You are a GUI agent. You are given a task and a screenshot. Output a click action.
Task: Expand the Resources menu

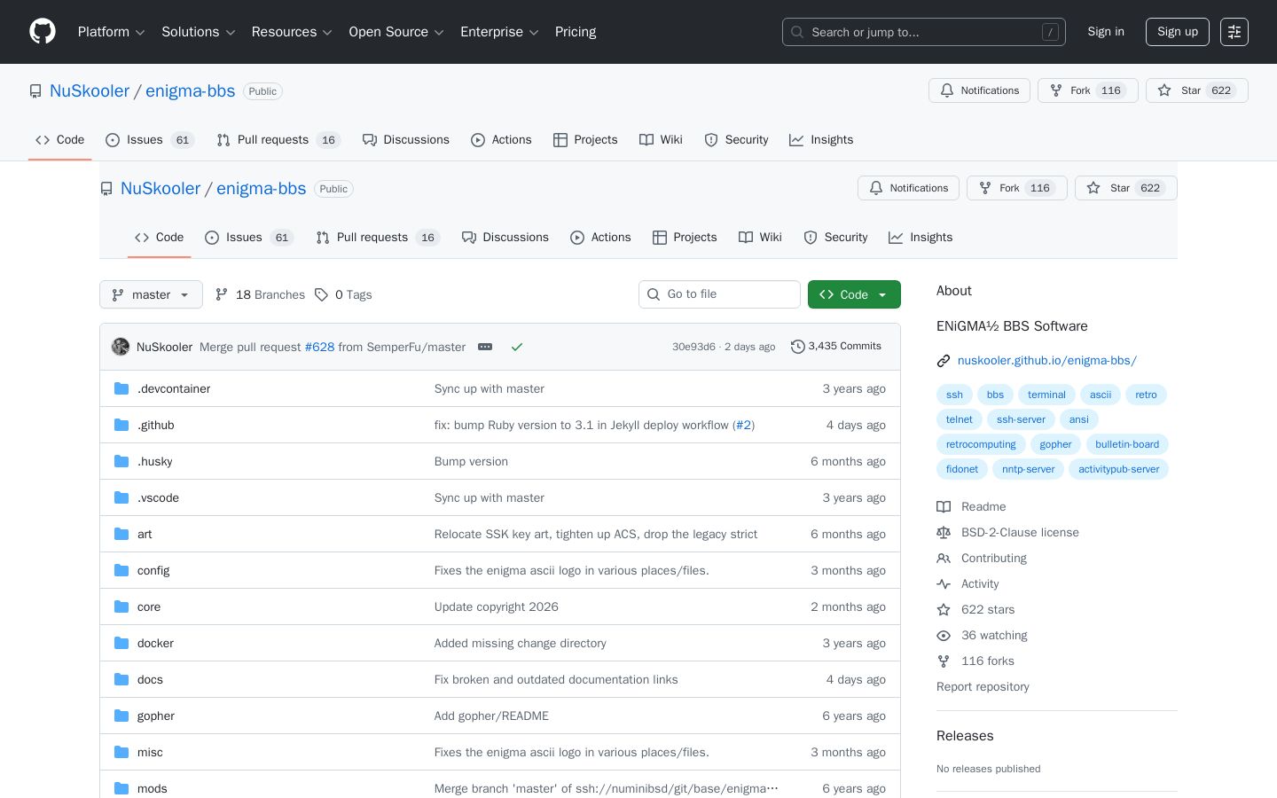click(292, 32)
